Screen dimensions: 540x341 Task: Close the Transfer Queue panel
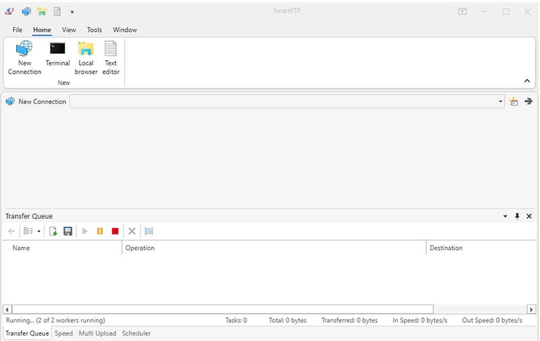click(x=529, y=216)
